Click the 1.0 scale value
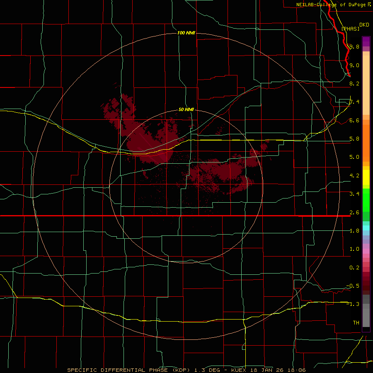 point(354,249)
